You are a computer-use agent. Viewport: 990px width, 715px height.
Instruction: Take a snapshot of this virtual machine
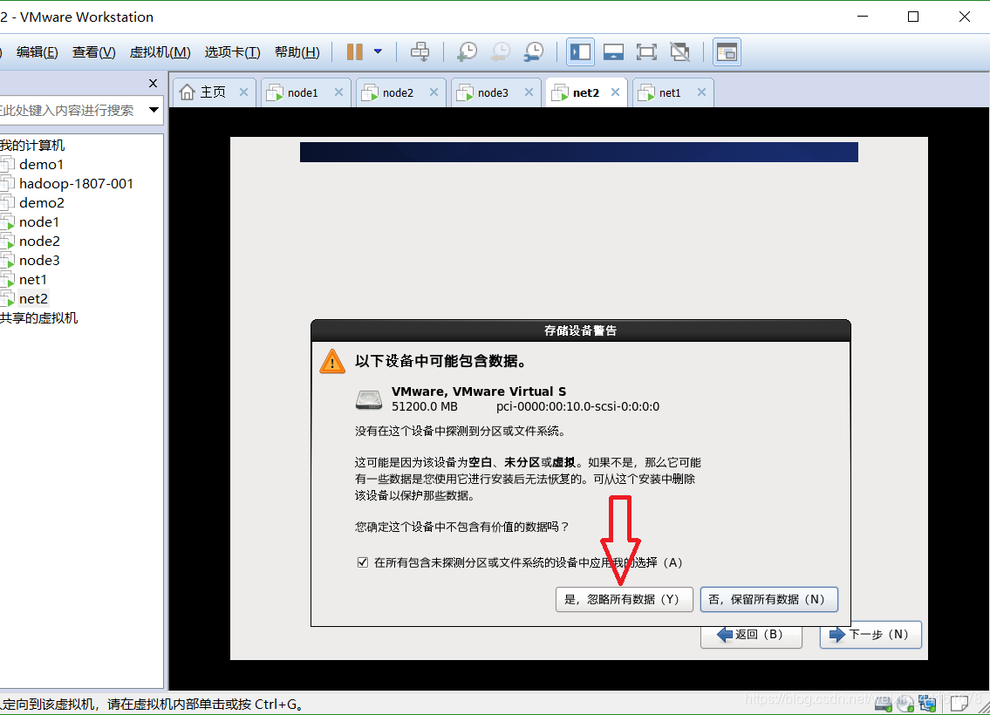(467, 51)
